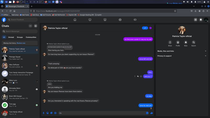Open the Ahmades Bahir chat
Image resolution: width=210 pixels, height=118 pixels.
(20, 89)
